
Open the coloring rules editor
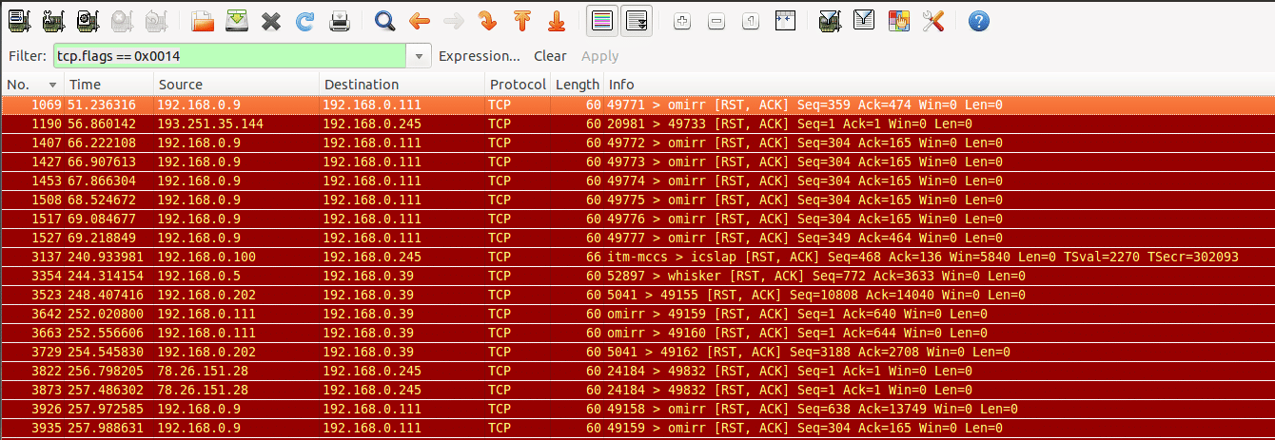898,20
